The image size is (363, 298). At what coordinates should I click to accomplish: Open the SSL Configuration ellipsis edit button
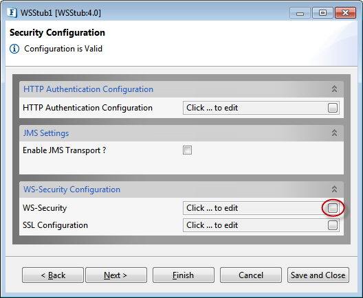pyautogui.click(x=333, y=225)
